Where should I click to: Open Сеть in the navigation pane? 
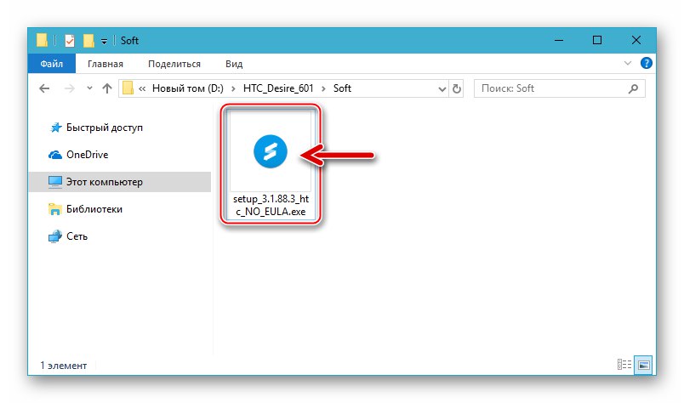point(68,236)
